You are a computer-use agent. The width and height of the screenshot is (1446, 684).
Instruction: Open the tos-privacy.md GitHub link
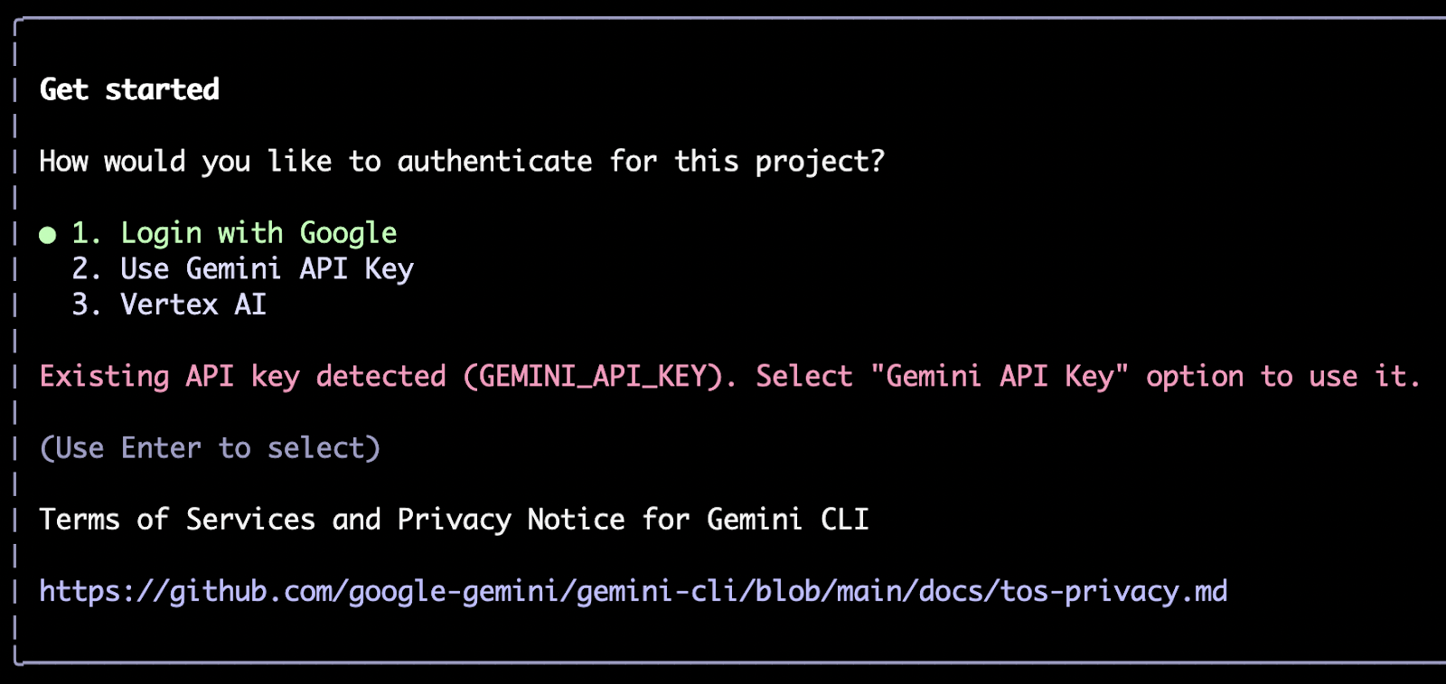coord(631,590)
